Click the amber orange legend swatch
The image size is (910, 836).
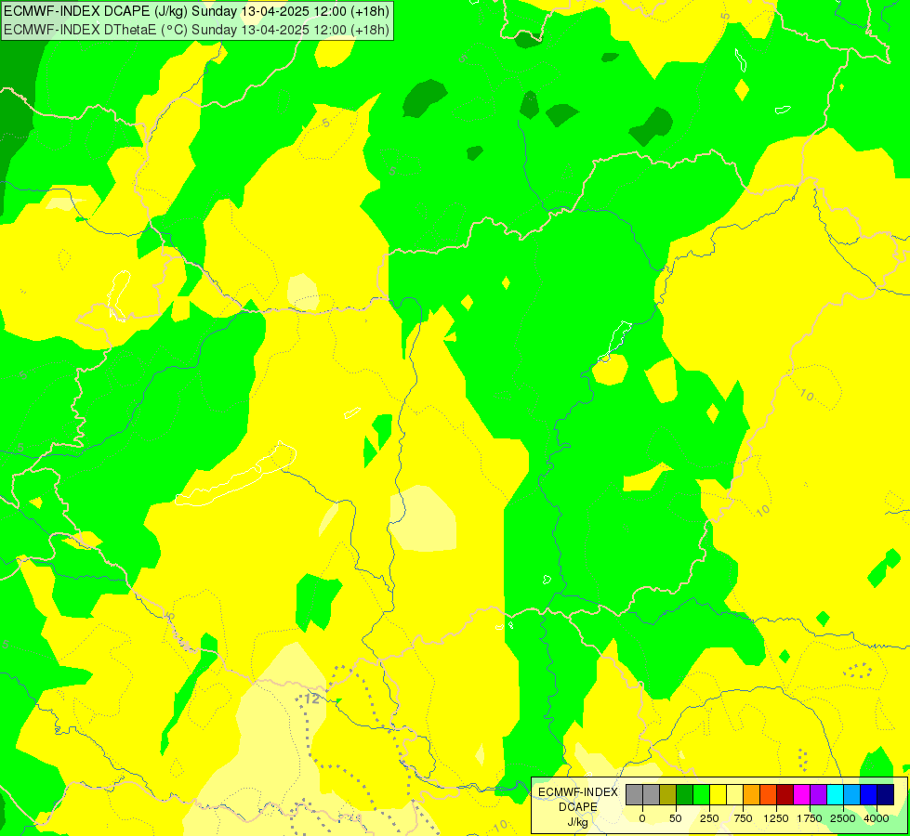752,794
